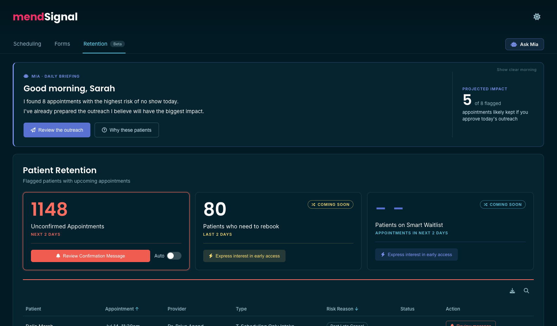Image resolution: width=557 pixels, height=326 pixels.
Task: Switch to the Scheduling tab
Action: [x=27, y=44]
